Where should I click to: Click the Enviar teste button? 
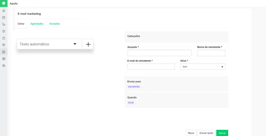click(x=206, y=133)
